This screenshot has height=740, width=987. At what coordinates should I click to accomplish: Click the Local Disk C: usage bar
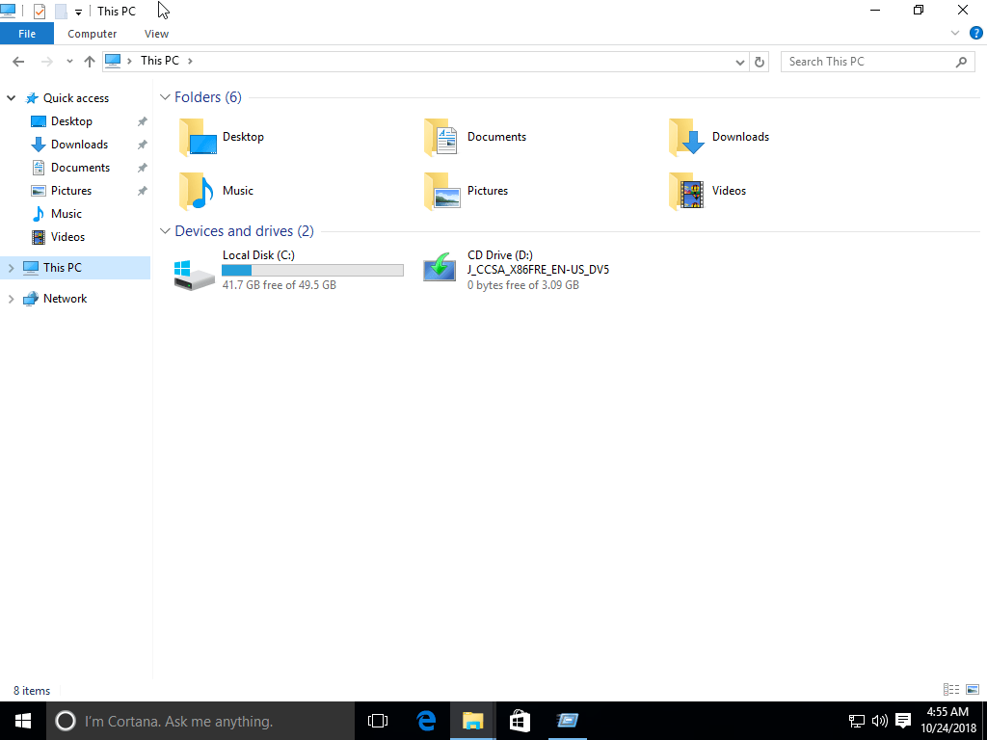[313, 270]
